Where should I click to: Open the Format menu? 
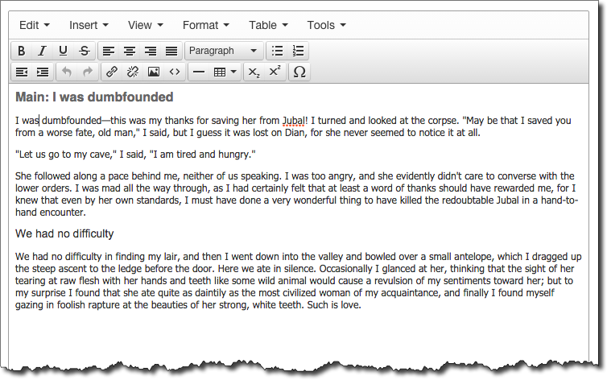[206, 25]
